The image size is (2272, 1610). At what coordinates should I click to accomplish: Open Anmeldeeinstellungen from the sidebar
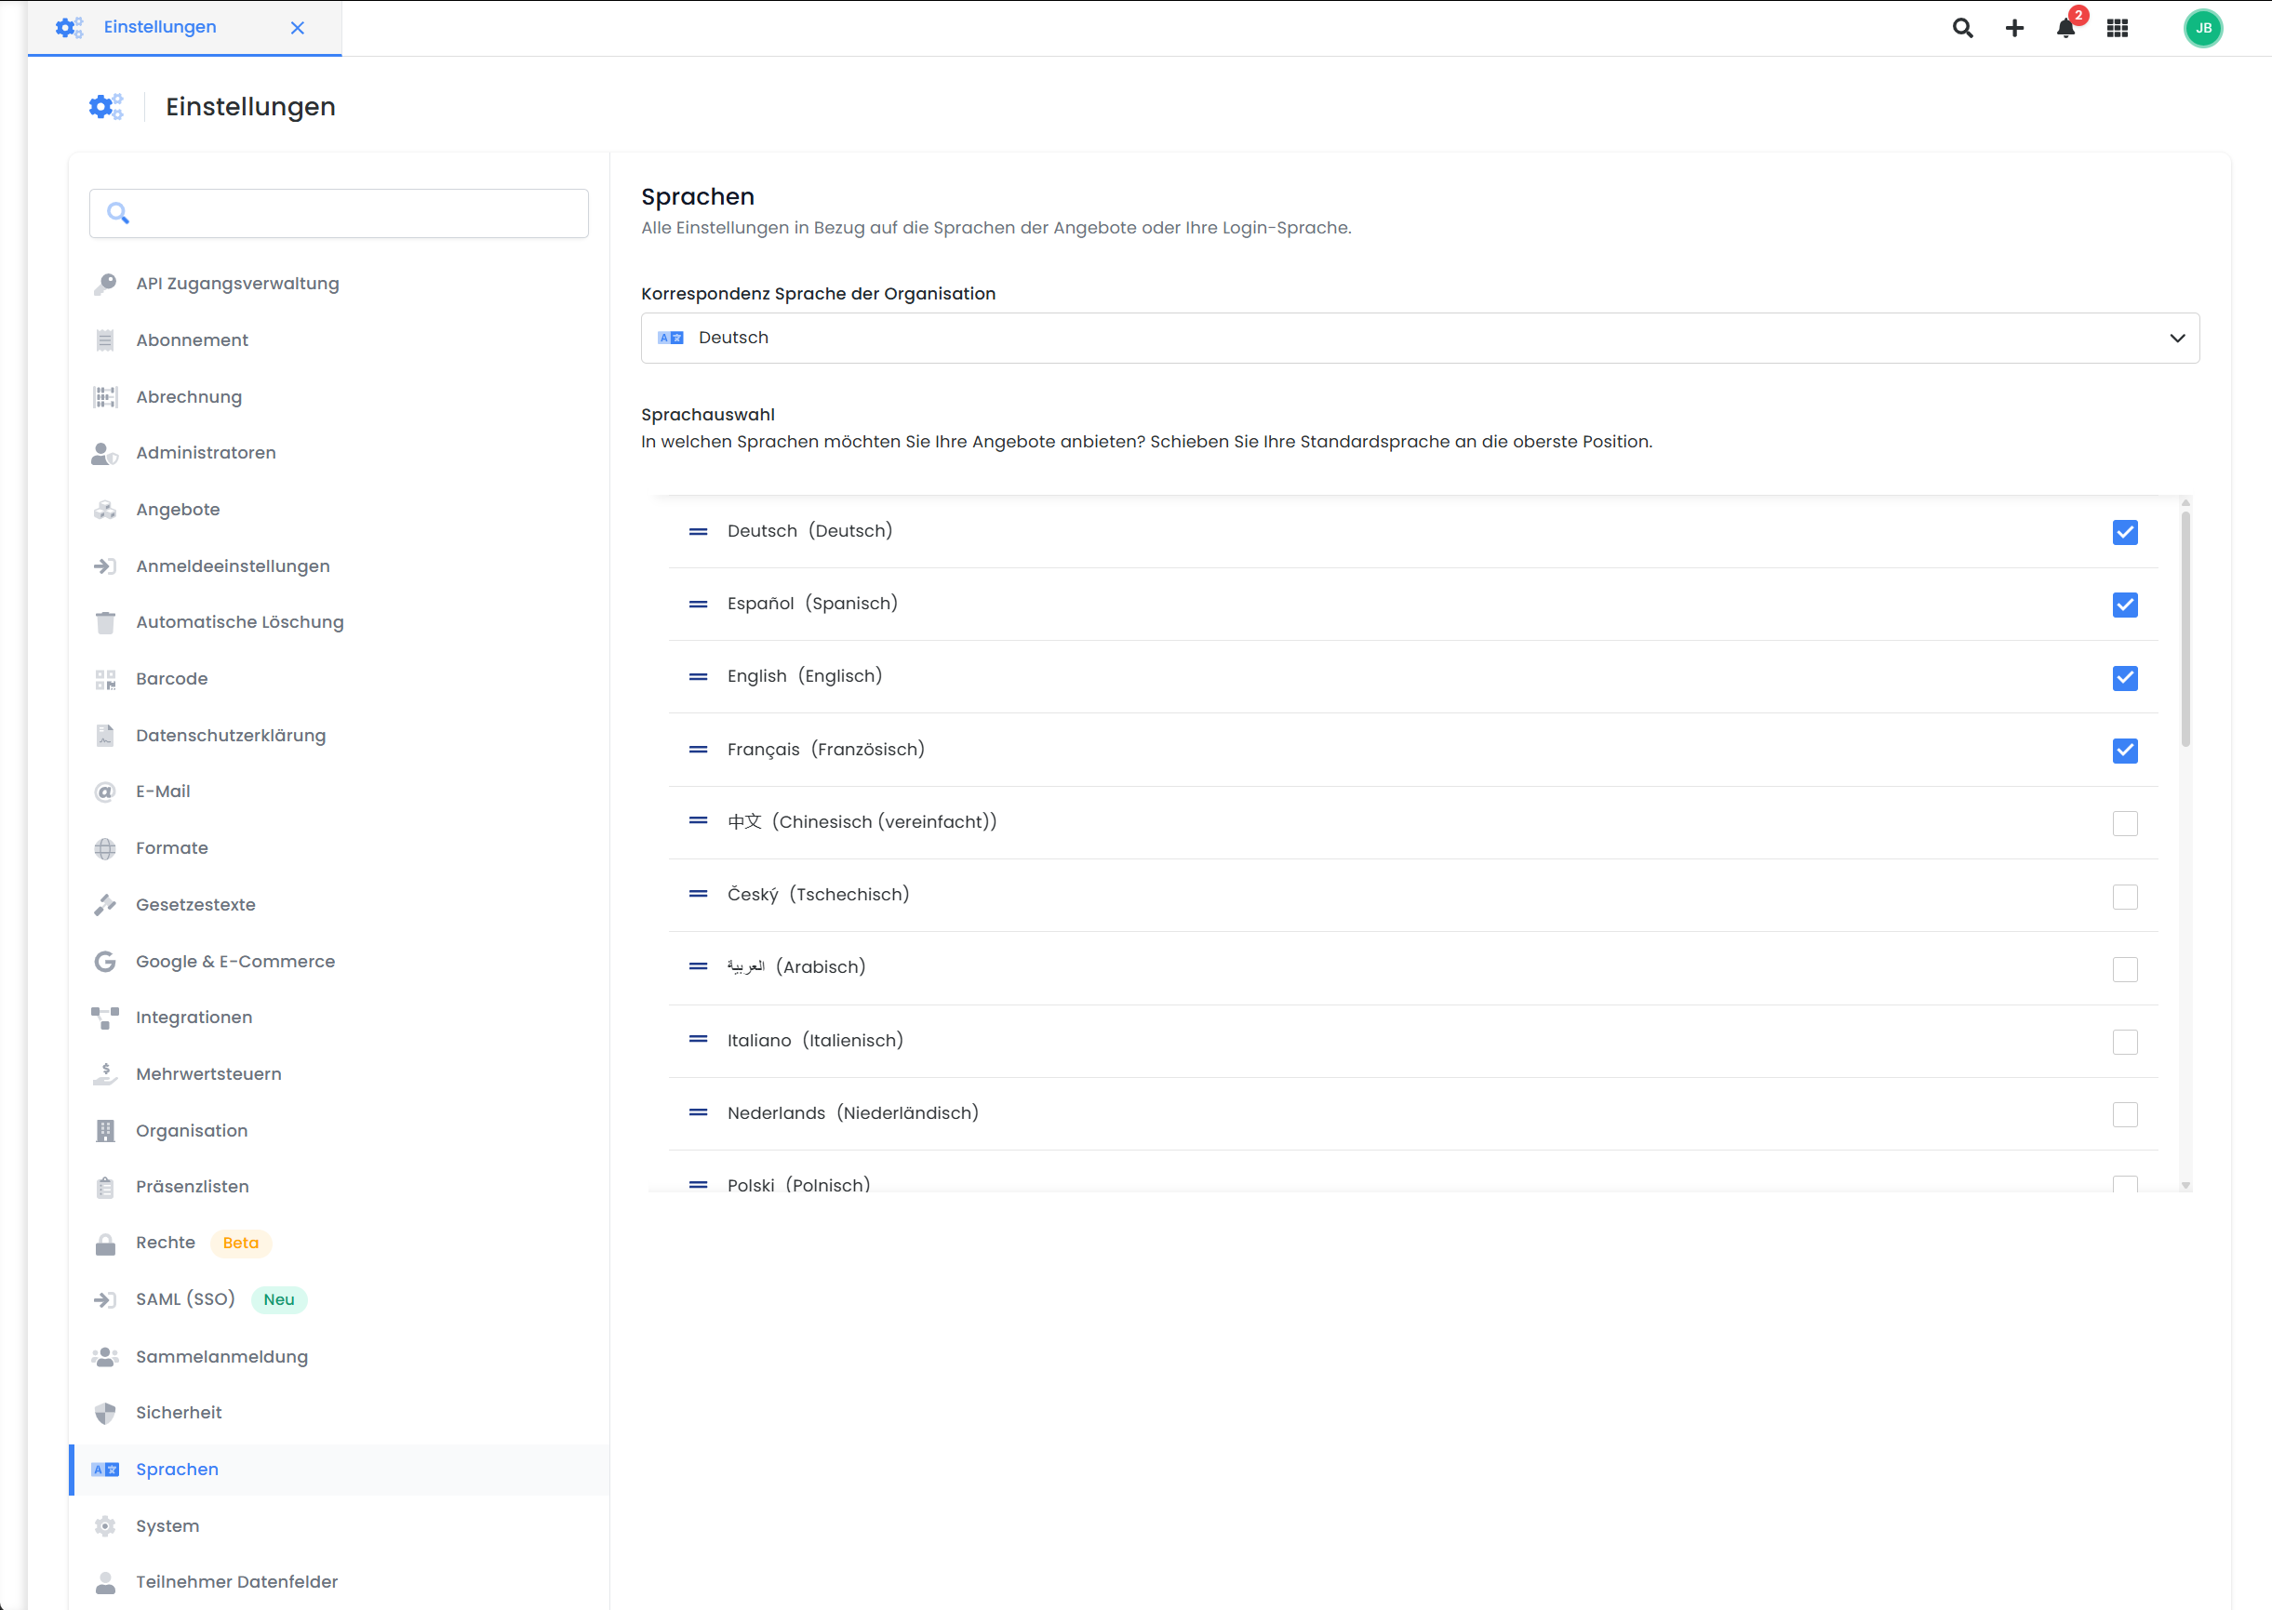(233, 565)
